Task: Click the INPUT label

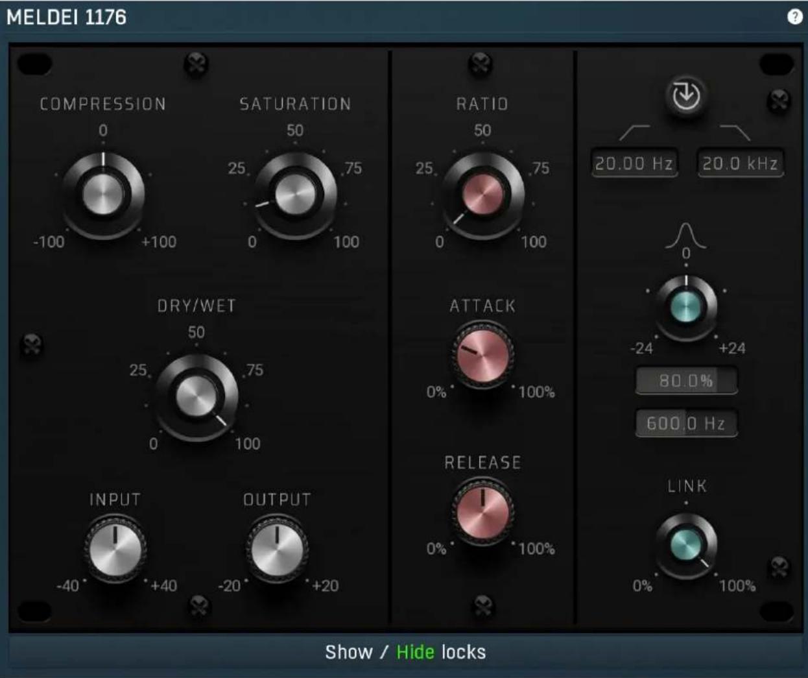Action: 115,500
